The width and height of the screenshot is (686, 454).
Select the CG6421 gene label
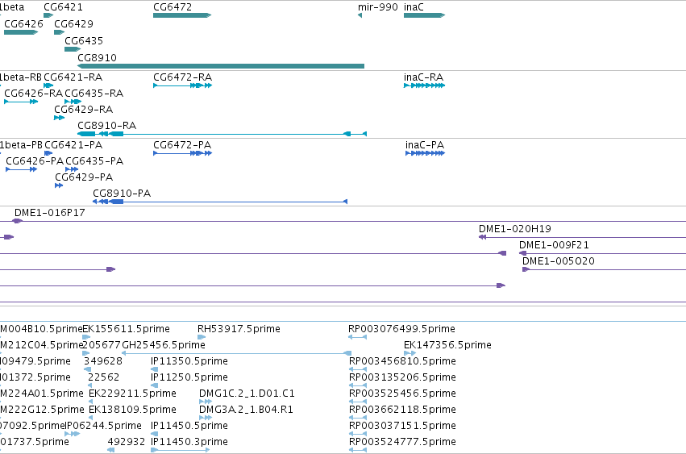point(63,7)
